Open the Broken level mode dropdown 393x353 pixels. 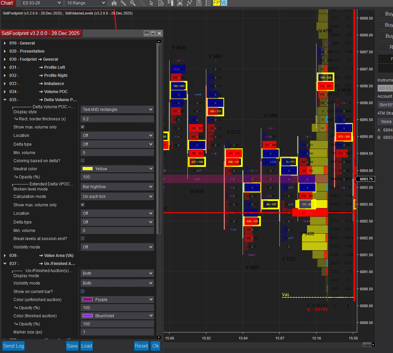(117, 187)
